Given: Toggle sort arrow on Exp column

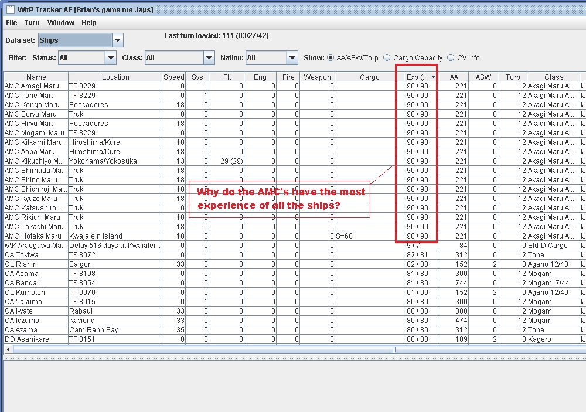Looking at the screenshot, I should pos(434,77).
